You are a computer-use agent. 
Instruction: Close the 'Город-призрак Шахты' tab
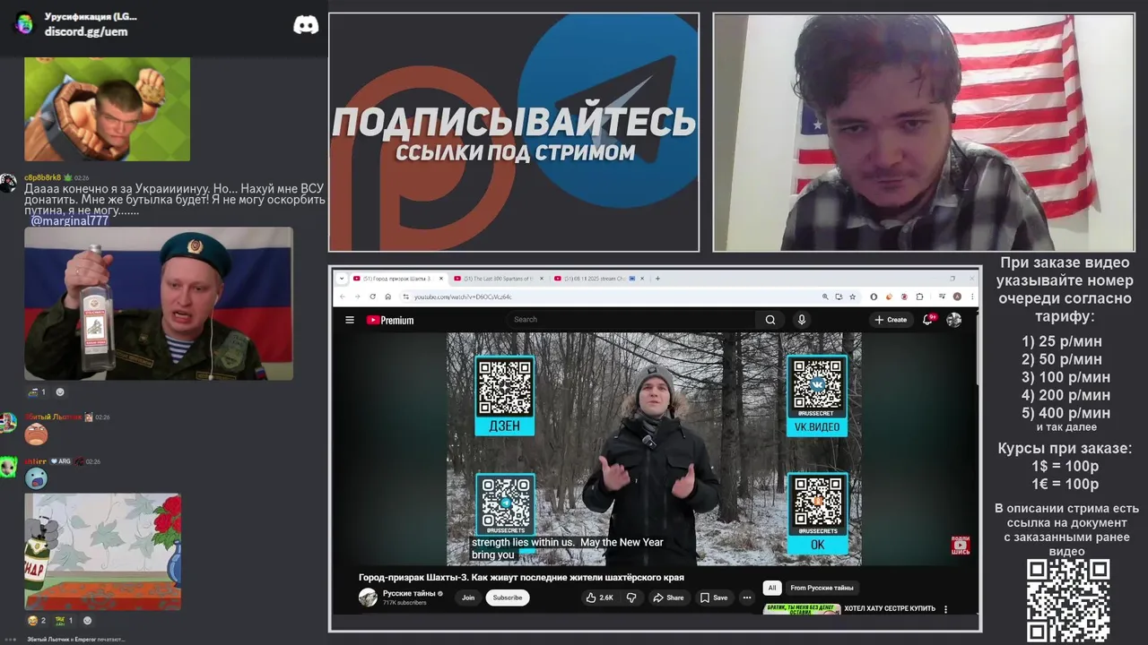click(x=441, y=279)
